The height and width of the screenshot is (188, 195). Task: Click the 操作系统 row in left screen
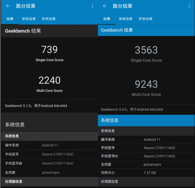49,145
